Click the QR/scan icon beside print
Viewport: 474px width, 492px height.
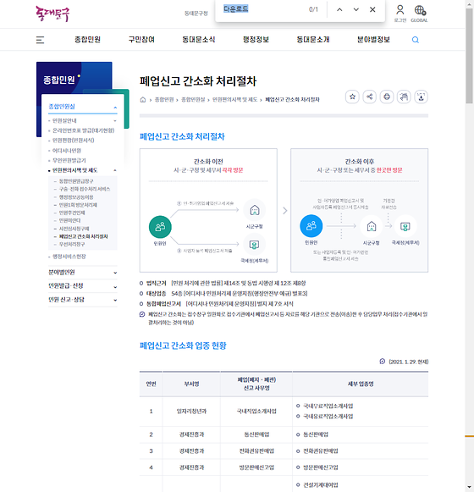[404, 97]
